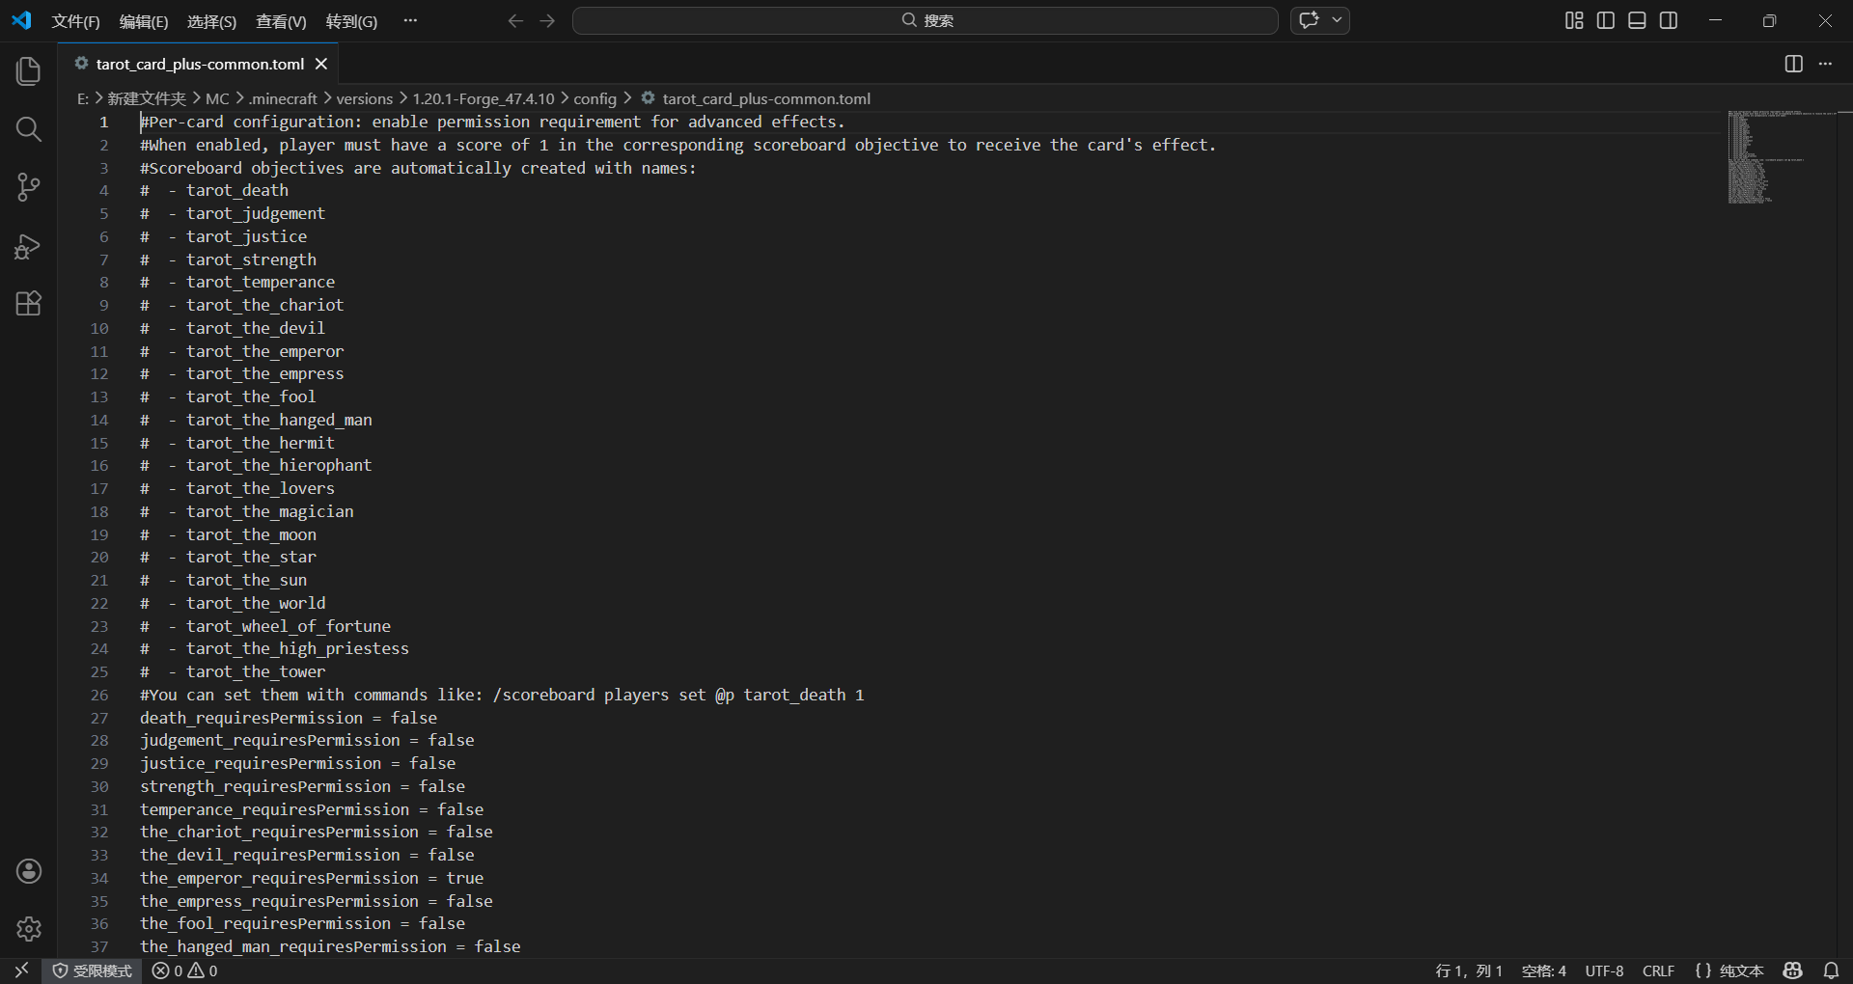Open the Explorer view in activity bar
The width and height of the screenshot is (1853, 984).
pyautogui.click(x=29, y=71)
